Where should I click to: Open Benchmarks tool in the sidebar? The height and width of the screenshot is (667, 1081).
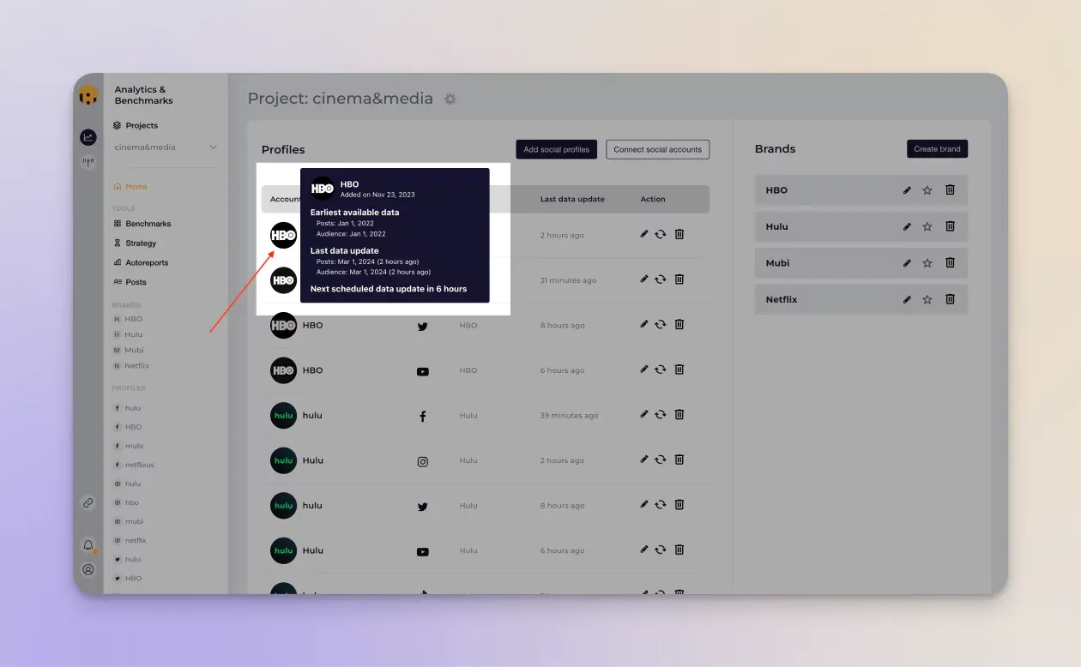(x=142, y=224)
